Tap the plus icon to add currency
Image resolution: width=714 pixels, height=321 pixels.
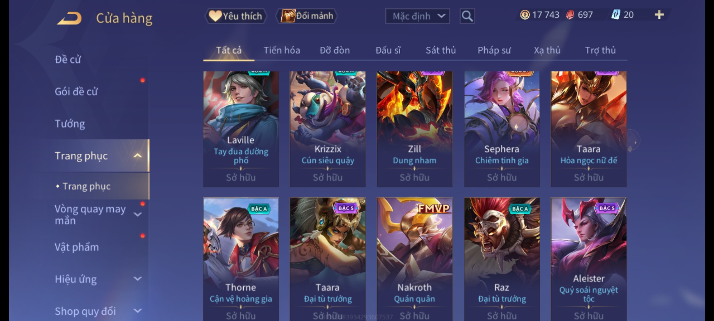pyautogui.click(x=659, y=15)
